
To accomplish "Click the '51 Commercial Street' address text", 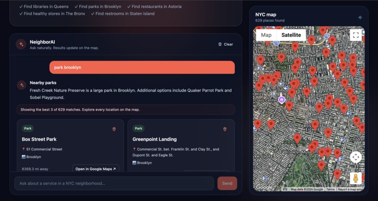I will point(44,149).
